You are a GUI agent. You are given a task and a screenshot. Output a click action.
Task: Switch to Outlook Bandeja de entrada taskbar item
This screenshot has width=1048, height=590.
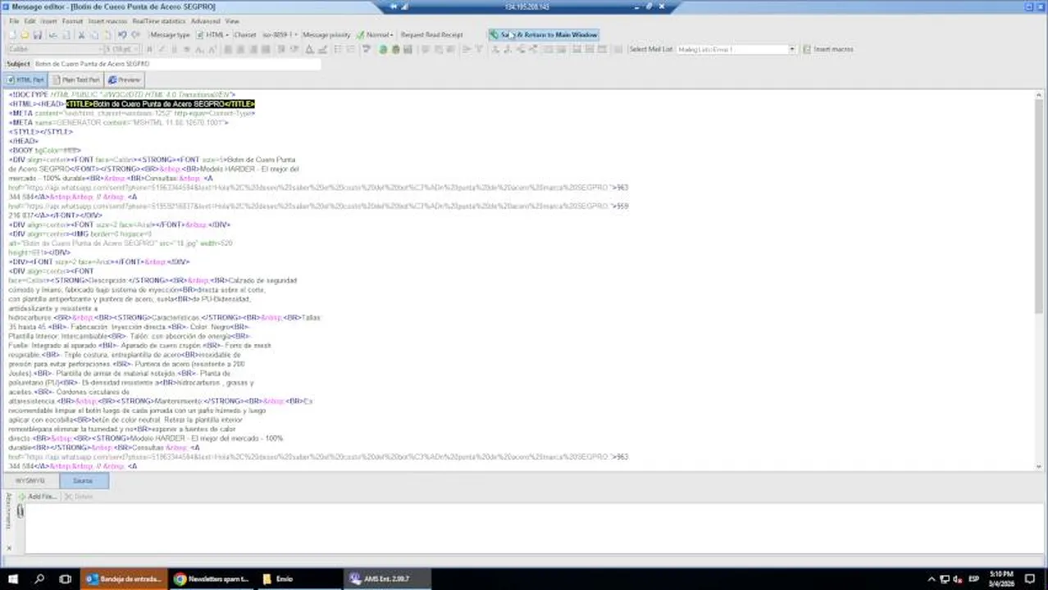pyautogui.click(x=125, y=579)
